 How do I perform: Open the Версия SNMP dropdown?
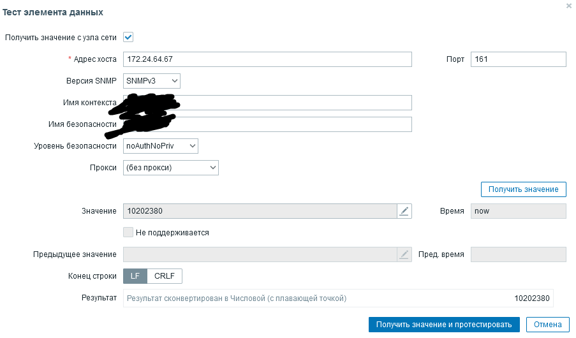tap(152, 81)
